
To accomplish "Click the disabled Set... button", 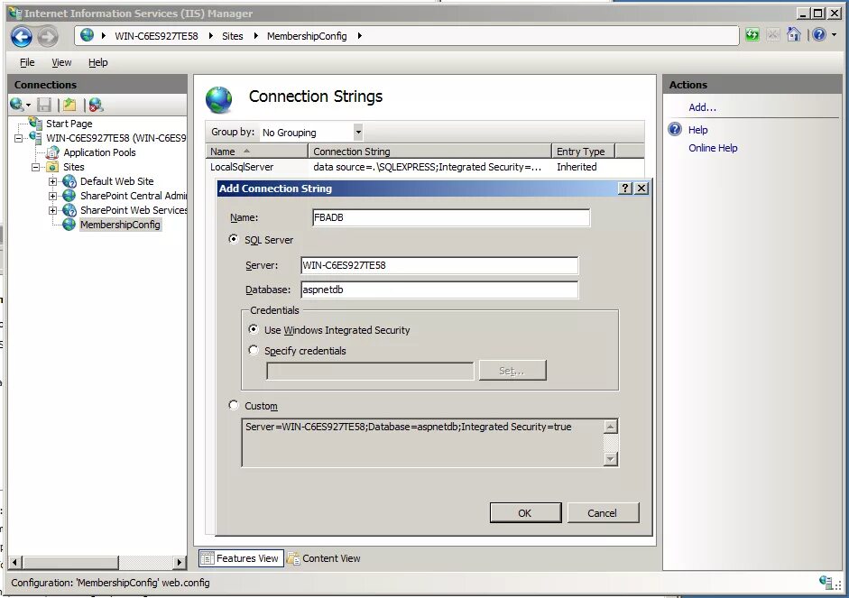I will [x=512, y=370].
